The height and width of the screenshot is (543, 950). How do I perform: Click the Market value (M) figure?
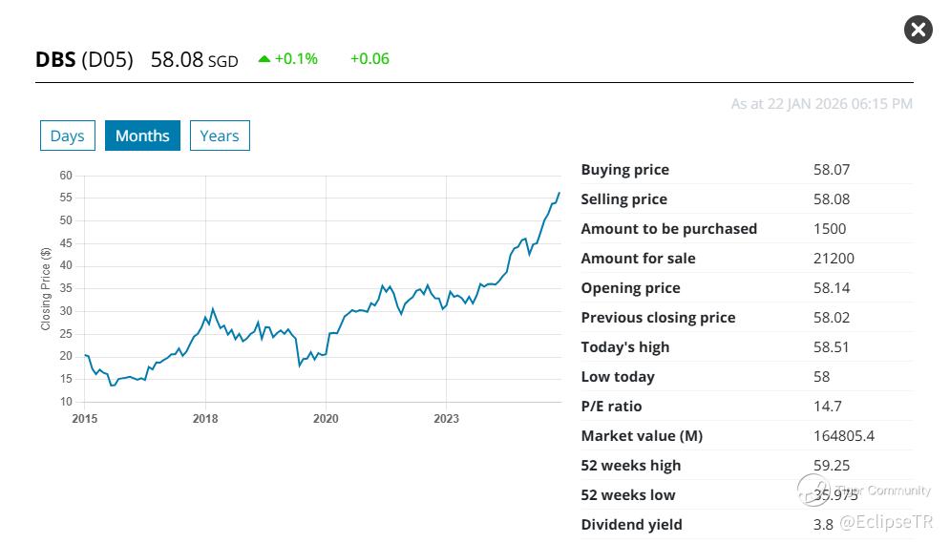844,436
